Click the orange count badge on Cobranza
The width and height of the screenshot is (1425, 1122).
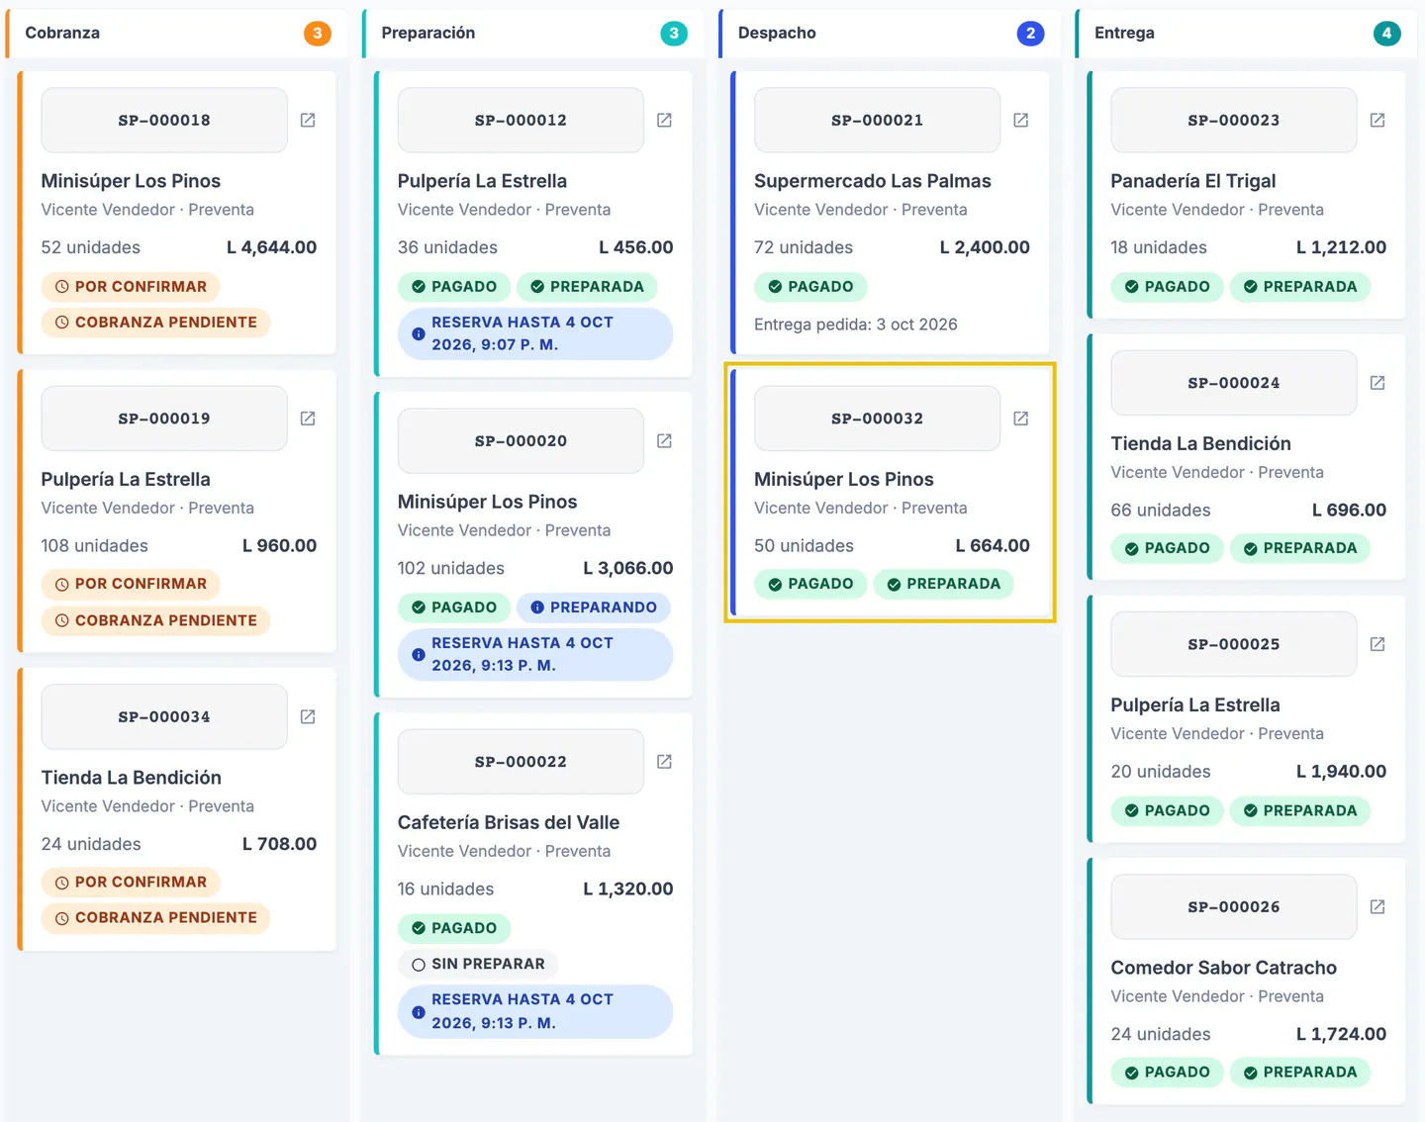click(318, 34)
